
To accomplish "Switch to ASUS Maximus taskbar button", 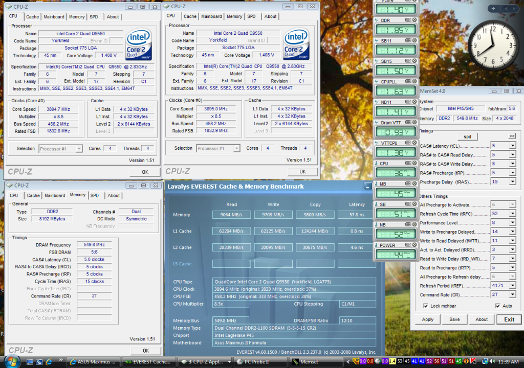I will pyautogui.click(x=93, y=362).
